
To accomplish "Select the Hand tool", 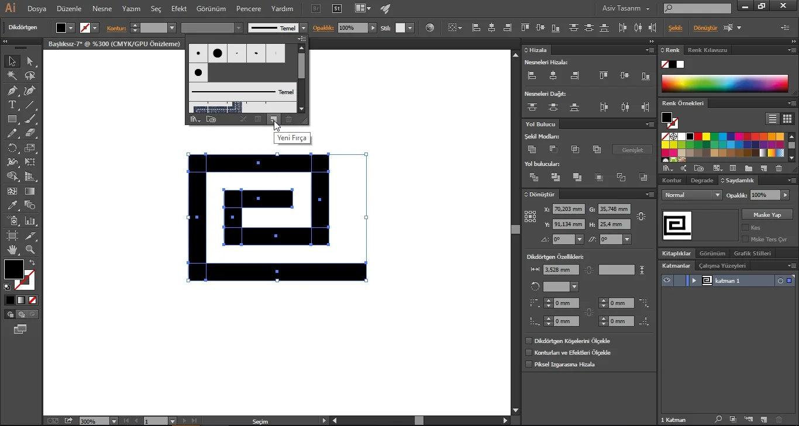I will (12, 250).
